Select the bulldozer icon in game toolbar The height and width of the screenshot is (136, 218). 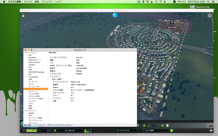click(211, 125)
